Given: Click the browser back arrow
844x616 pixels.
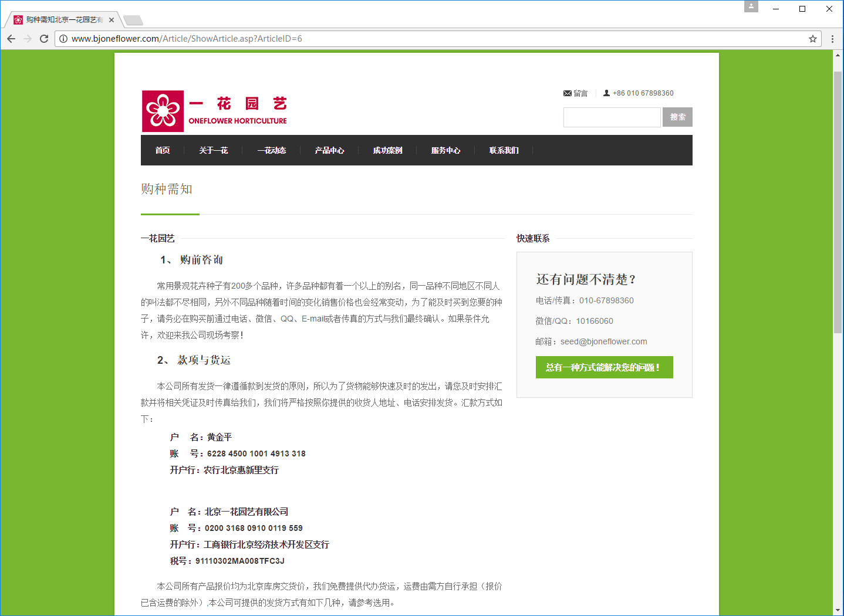Looking at the screenshot, I should click(11, 39).
